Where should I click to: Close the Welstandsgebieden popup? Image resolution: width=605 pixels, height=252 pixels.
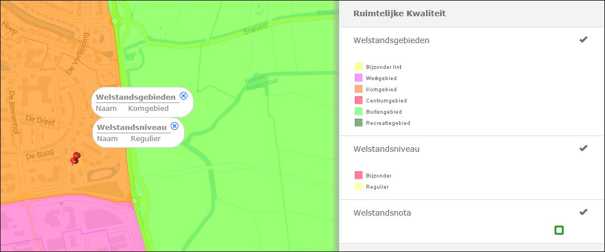184,96
